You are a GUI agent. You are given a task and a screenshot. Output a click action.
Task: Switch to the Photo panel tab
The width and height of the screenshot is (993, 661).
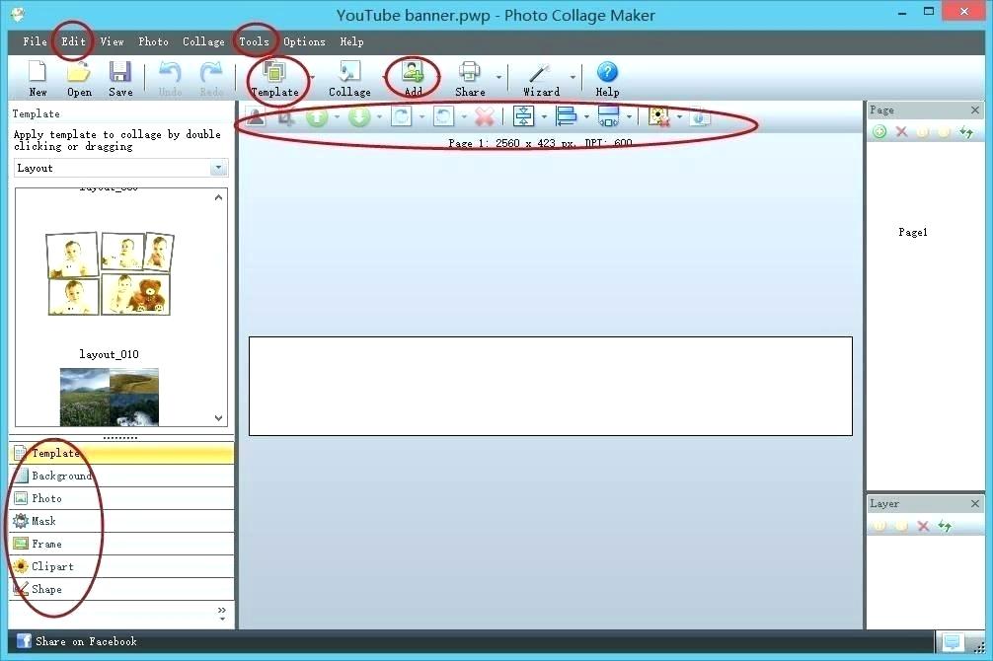pyautogui.click(x=121, y=498)
